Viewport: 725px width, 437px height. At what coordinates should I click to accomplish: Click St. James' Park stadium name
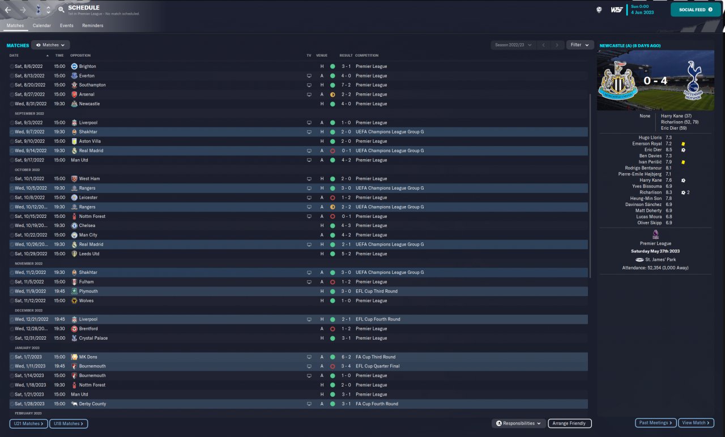(660, 259)
